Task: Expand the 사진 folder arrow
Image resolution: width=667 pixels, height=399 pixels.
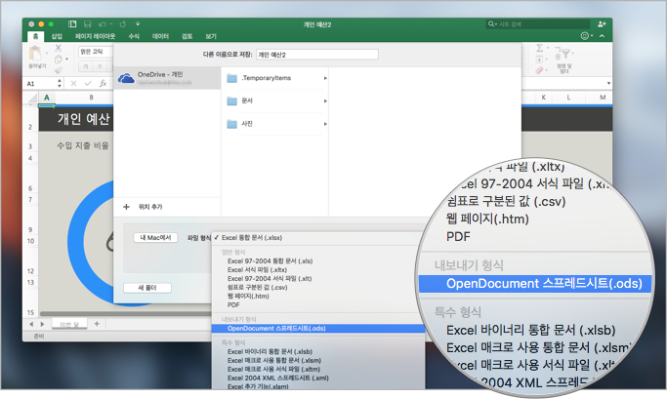Action: point(325,124)
